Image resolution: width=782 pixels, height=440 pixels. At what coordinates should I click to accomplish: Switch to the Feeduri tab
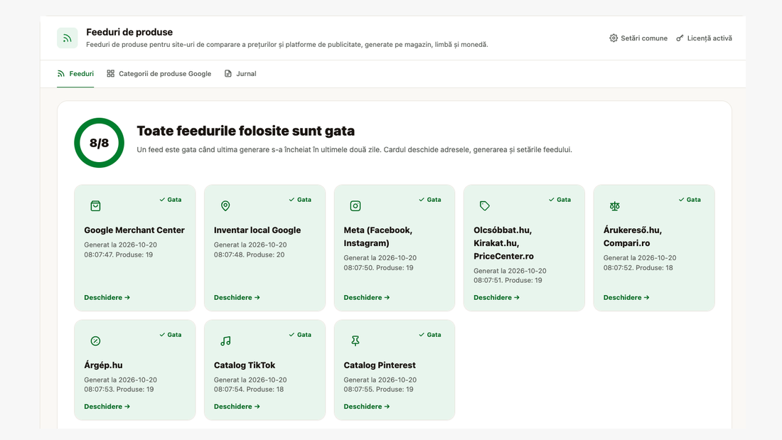click(75, 74)
